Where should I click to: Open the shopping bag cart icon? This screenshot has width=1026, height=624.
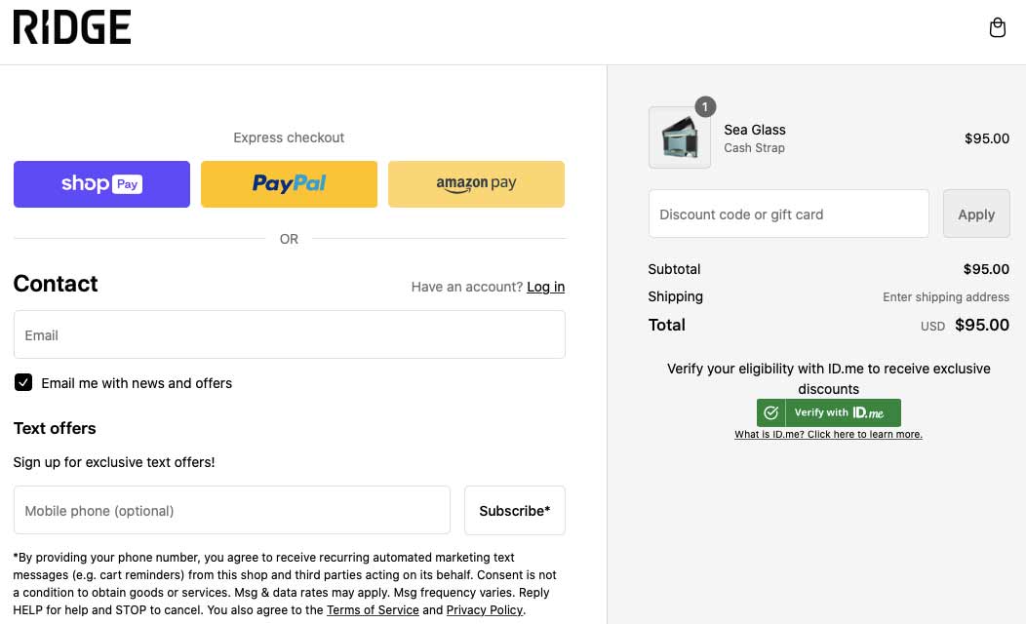tap(997, 27)
